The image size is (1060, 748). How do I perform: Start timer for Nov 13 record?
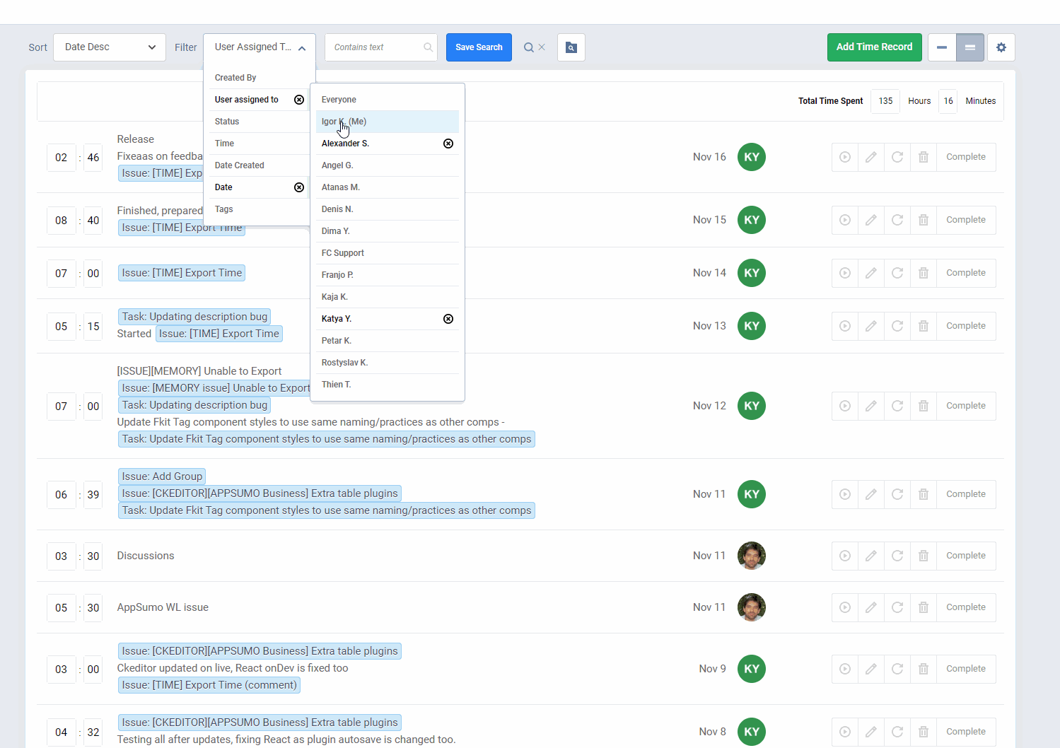[845, 326]
